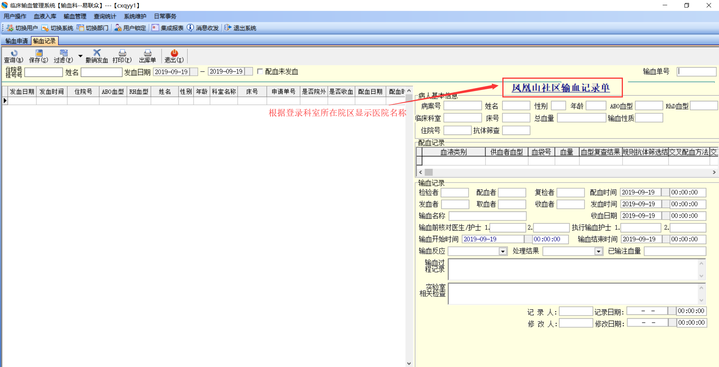Click the 科室名称 column header
Screen dimensions: 719x367
pyautogui.click(x=224, y=91)
